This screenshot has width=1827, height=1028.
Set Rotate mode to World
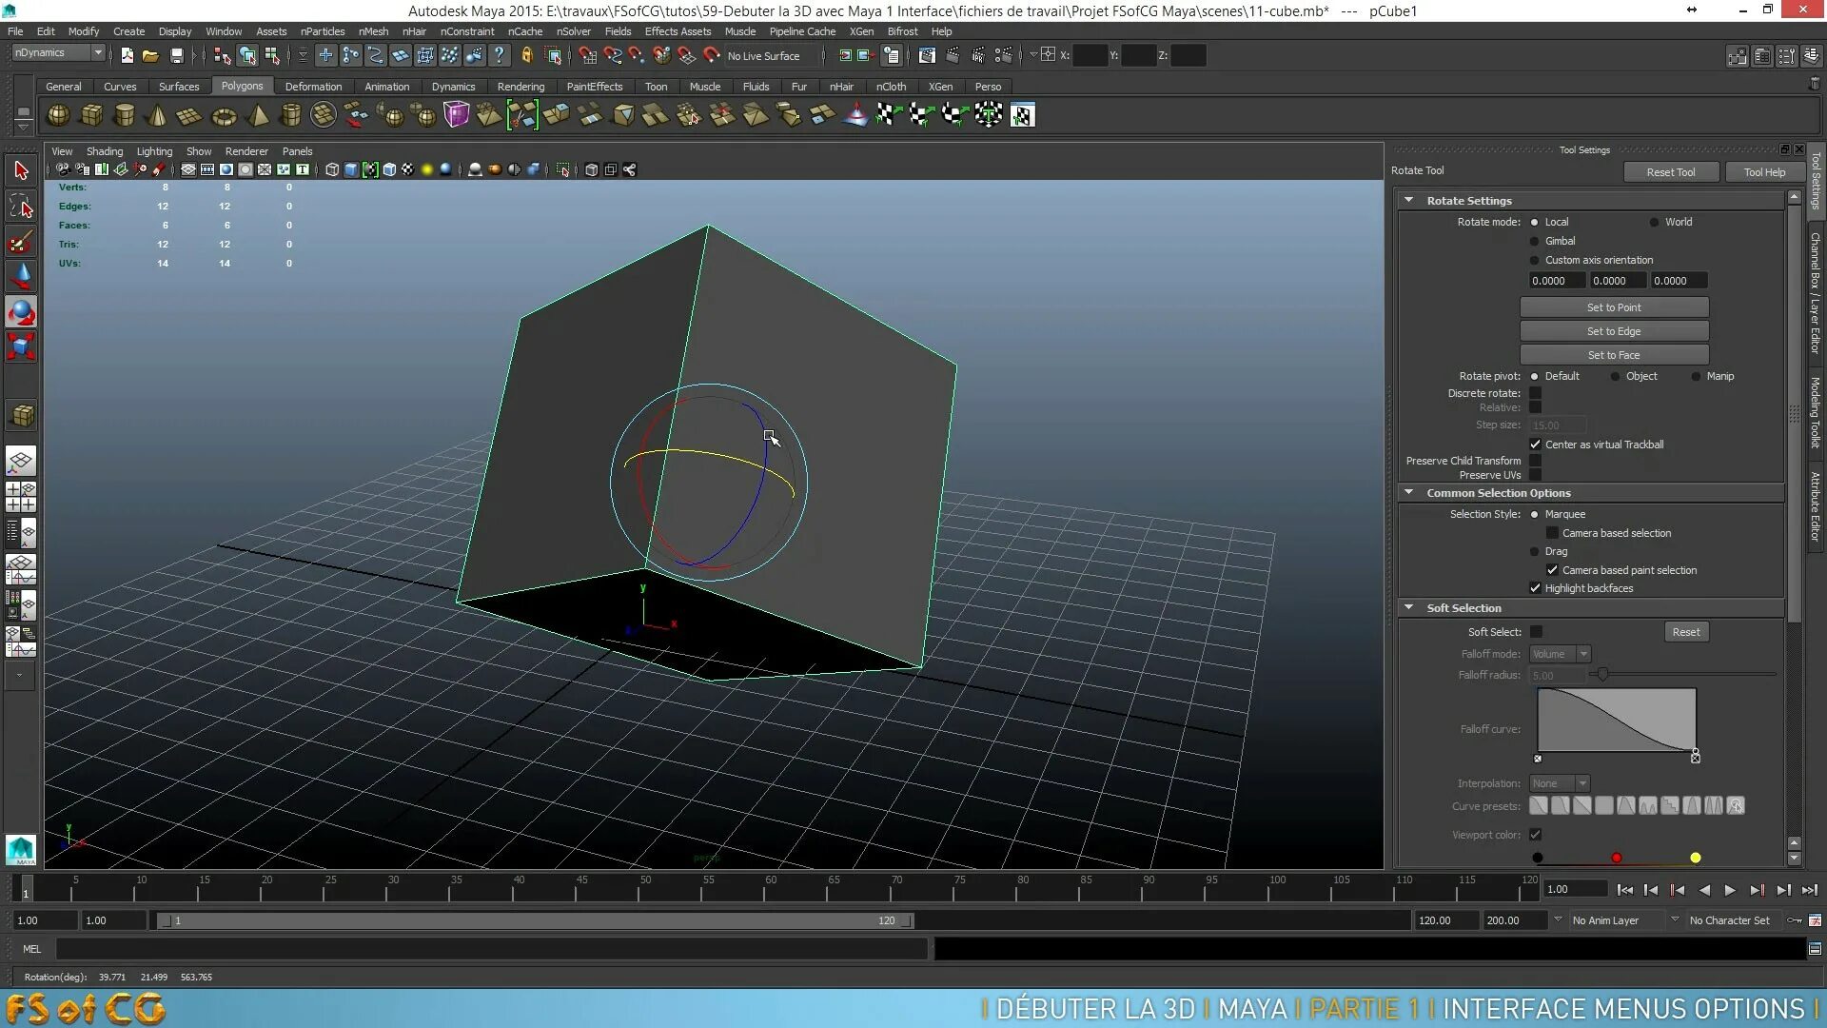1655,222
